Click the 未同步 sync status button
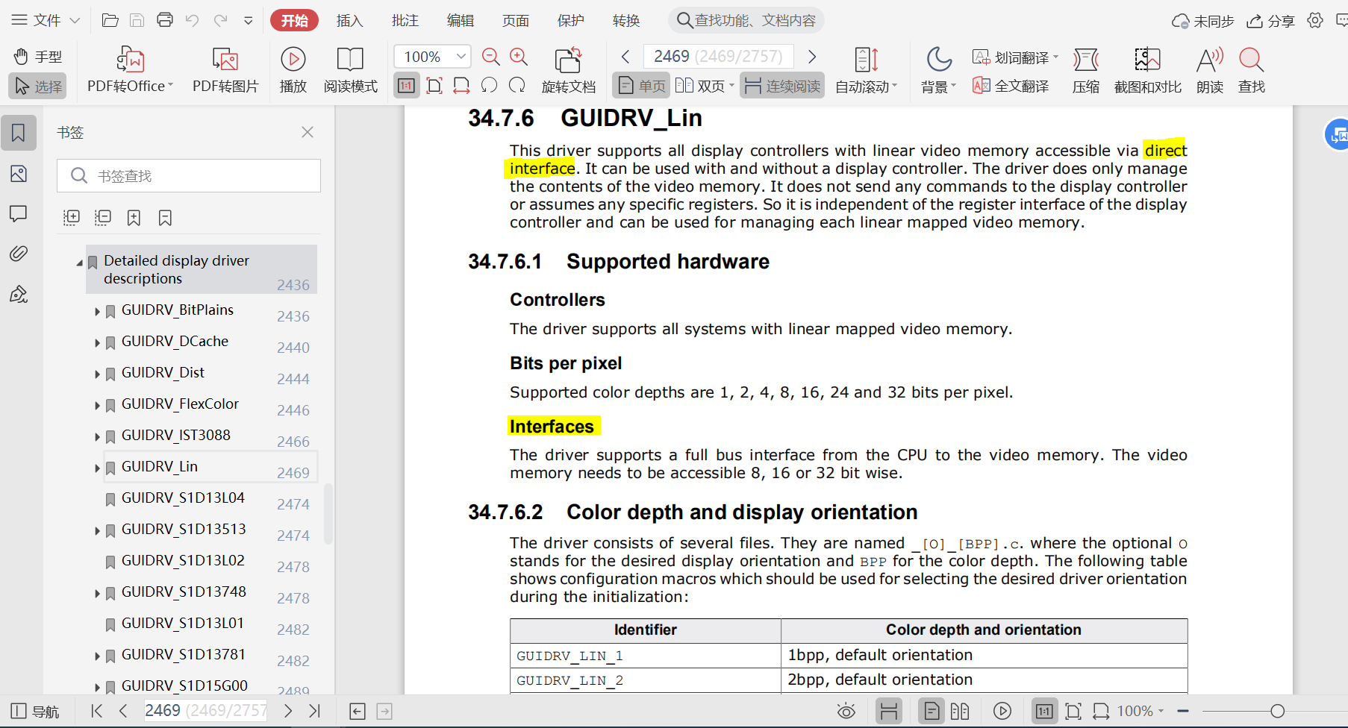Image resolution: width=1348 pixels, height=728 pixels. [x=1202, y=21]
